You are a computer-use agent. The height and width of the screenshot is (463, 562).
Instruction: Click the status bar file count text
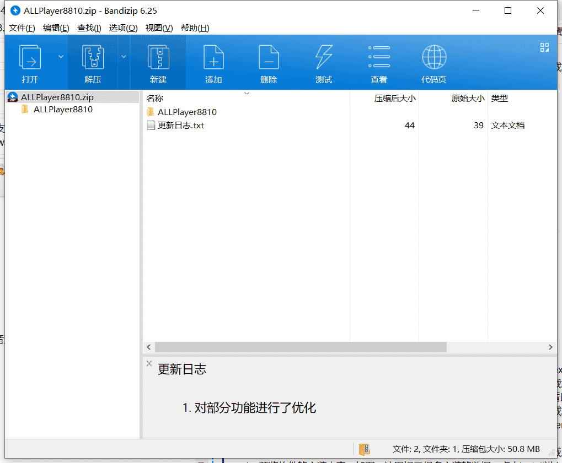click(466, 449)
